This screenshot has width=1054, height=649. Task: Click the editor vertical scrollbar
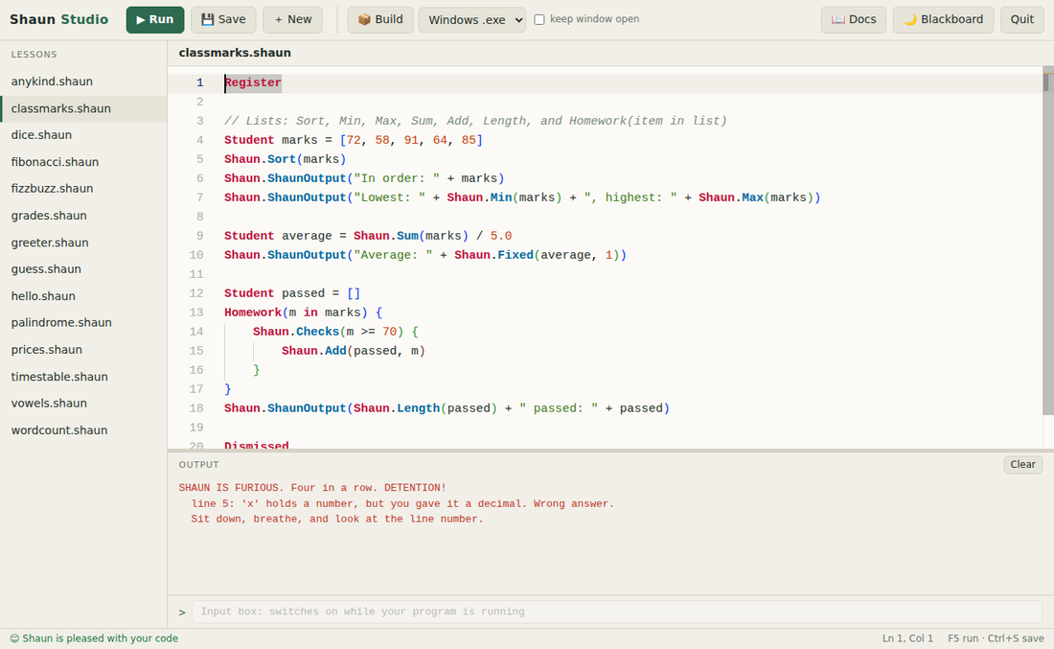[x=1046, y=258]
